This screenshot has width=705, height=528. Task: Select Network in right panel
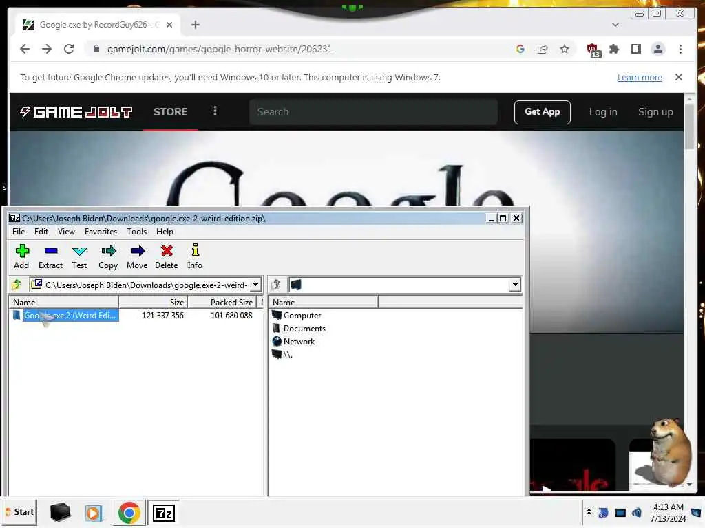coord(293,341)
